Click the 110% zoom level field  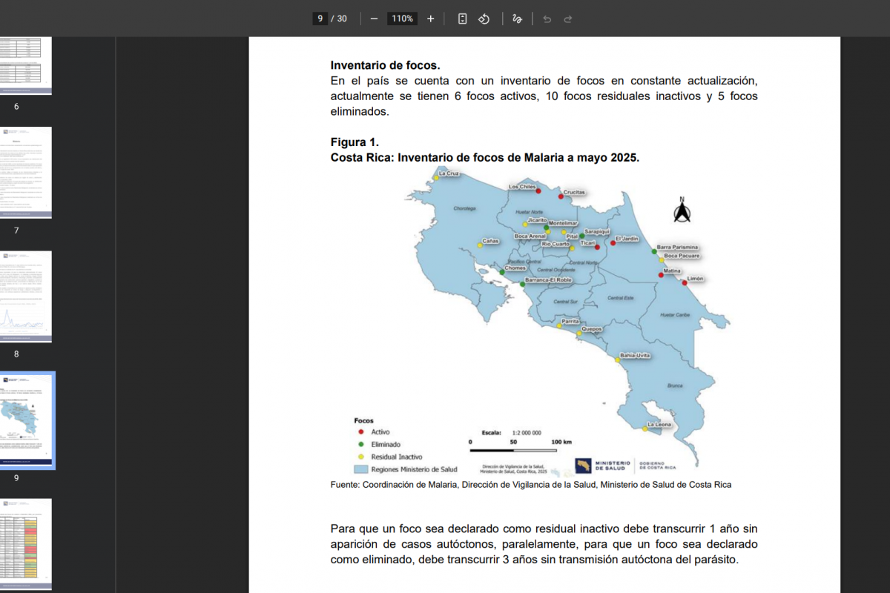[402, 19]
